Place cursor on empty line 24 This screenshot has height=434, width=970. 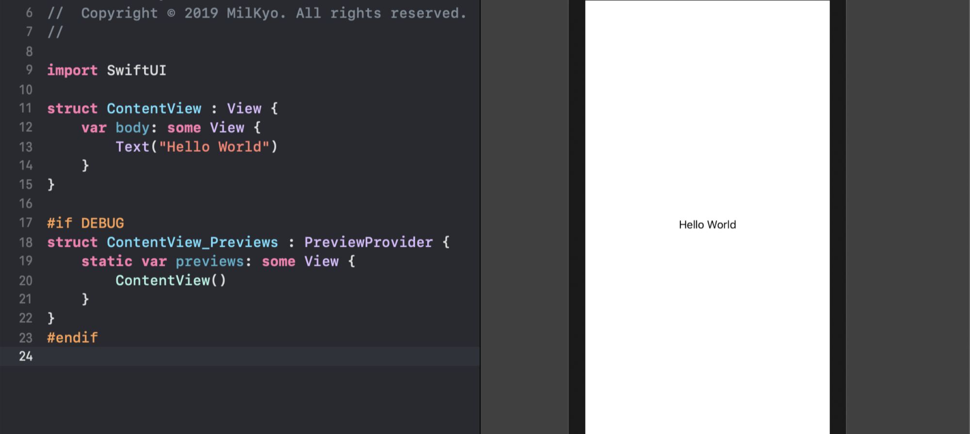tap(262, 356)
